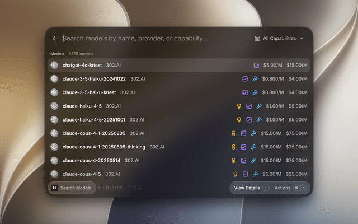Click the tools hammer icon on claude-3-5-haiku-latest
358x224 pixels.
click(x=255, y=92)
